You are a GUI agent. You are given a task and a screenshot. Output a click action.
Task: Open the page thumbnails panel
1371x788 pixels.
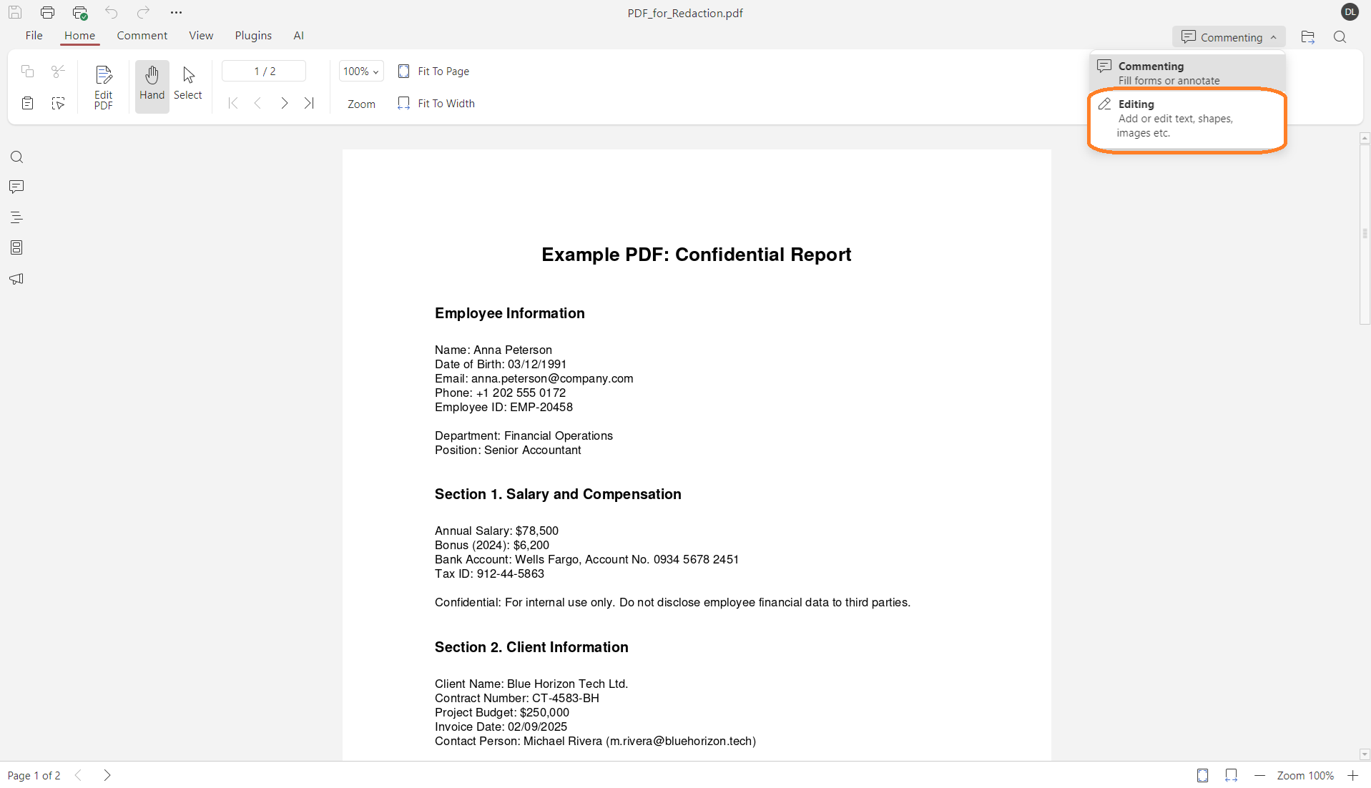pos(16,247)
